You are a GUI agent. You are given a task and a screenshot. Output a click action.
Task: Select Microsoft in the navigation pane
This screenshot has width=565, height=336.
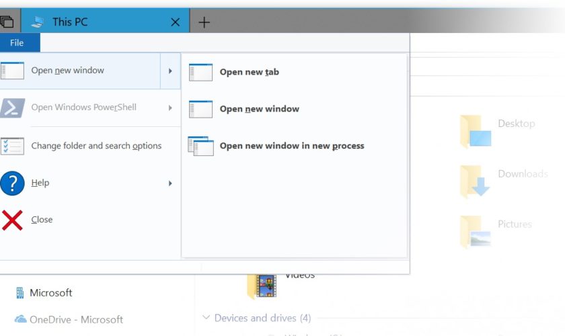(x=51, y=293)
